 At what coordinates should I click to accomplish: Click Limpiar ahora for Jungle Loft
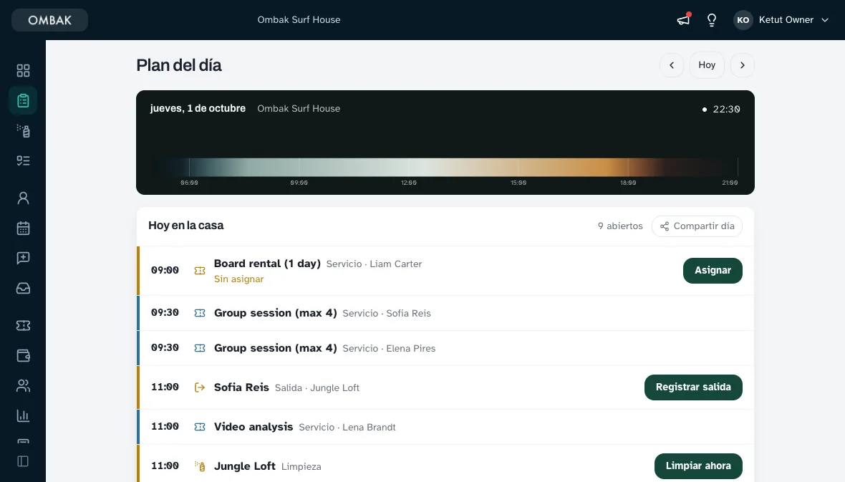point(698,466)
